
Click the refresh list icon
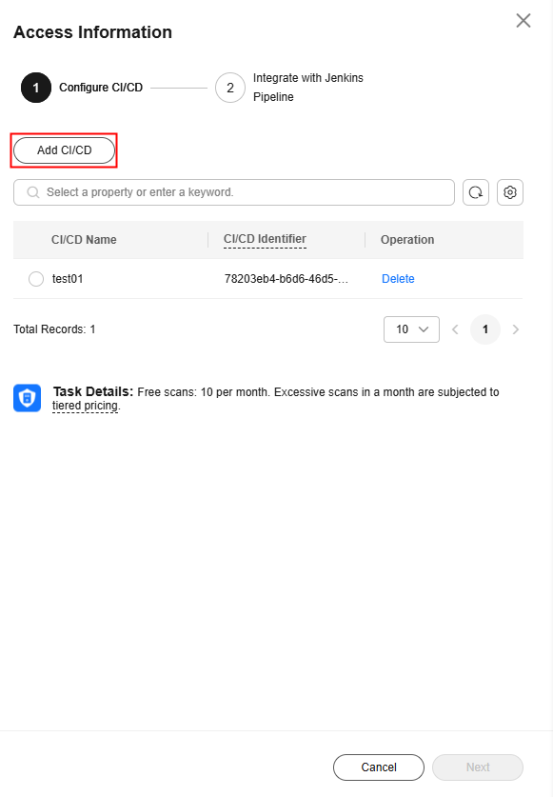click(476, 192)
